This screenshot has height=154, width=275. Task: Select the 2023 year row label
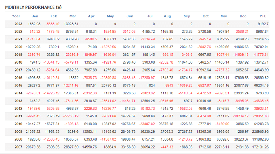point(18,24)
